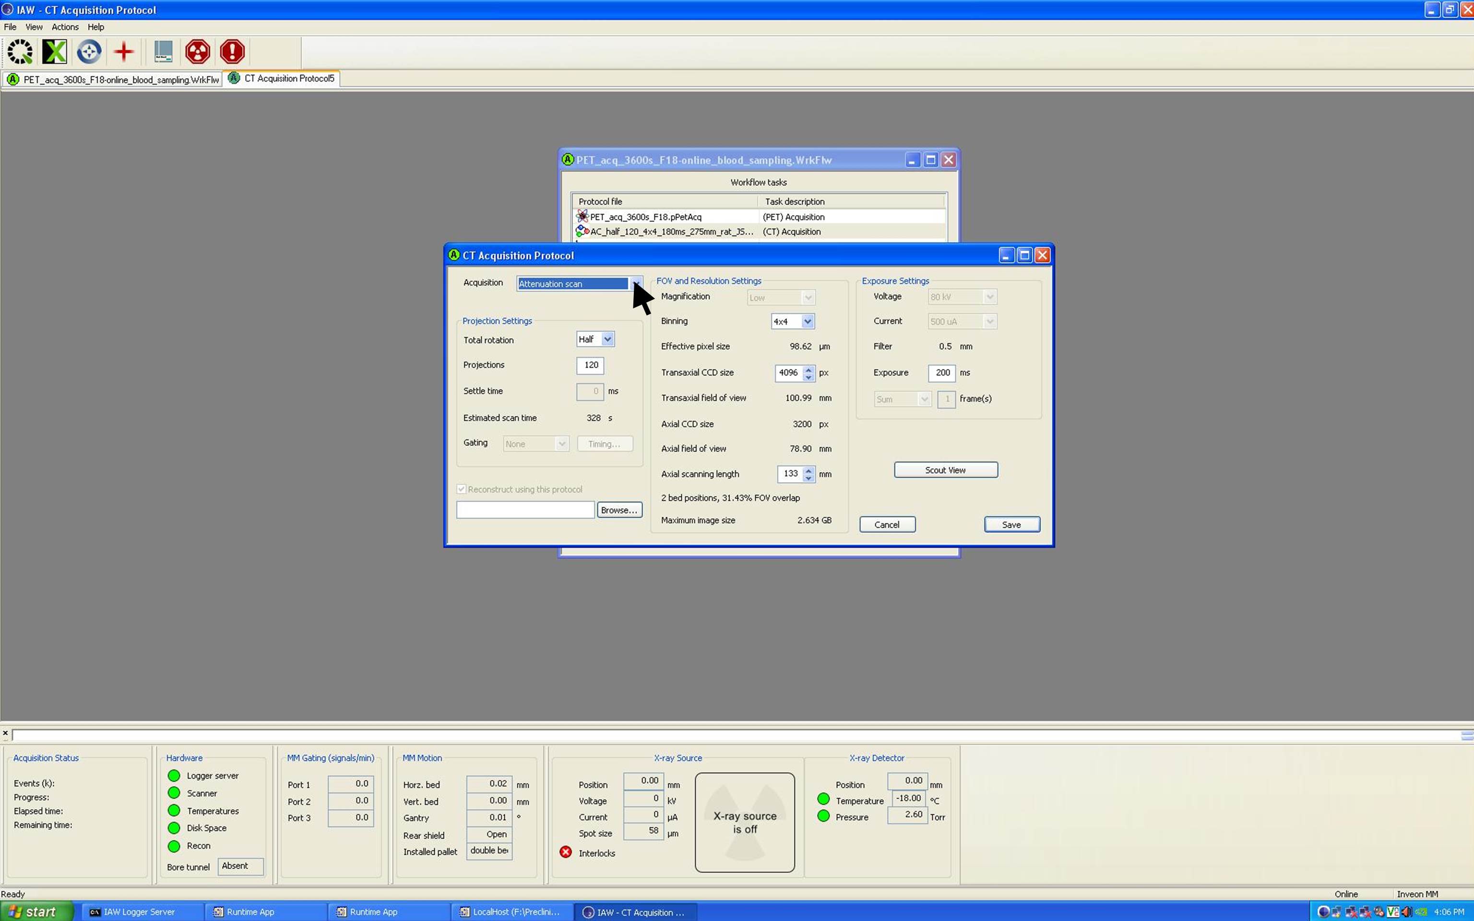Expand the Total rotation dropdown

607,339
